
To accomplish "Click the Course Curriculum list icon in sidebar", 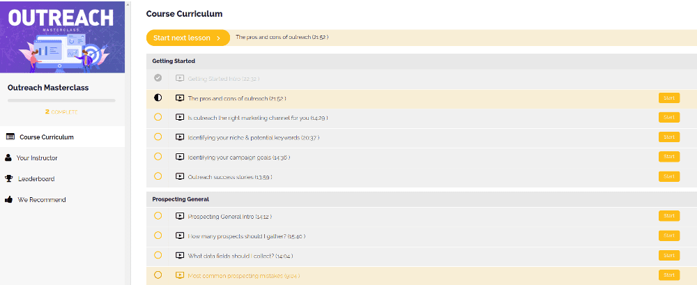I will click(10, 137).
